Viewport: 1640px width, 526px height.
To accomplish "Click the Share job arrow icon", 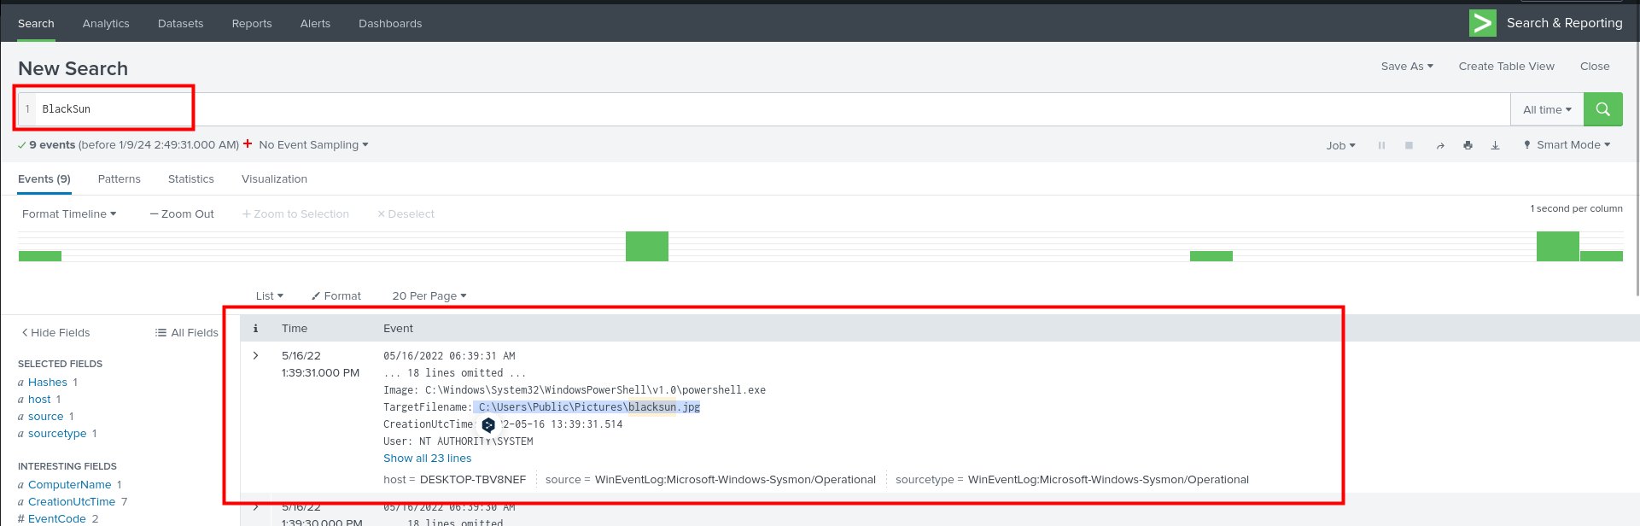I will (1440, 146).
